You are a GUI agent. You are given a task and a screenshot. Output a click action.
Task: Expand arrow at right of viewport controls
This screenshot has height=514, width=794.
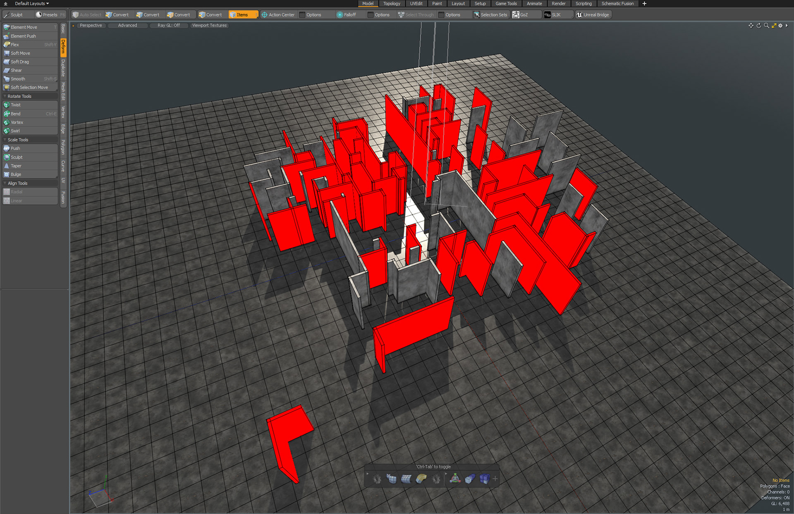787,26
